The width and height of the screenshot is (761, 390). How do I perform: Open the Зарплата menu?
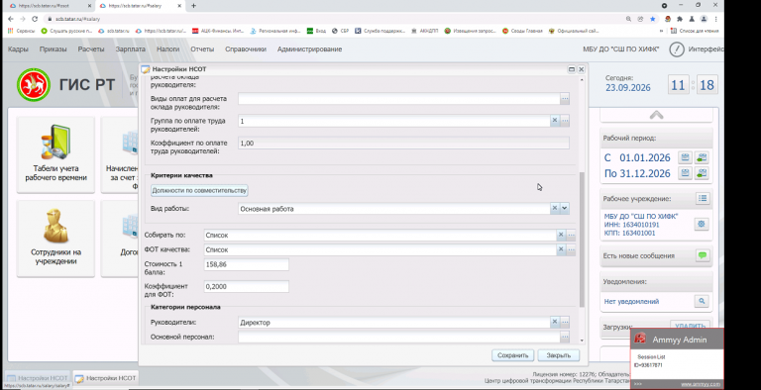(131, 49)
